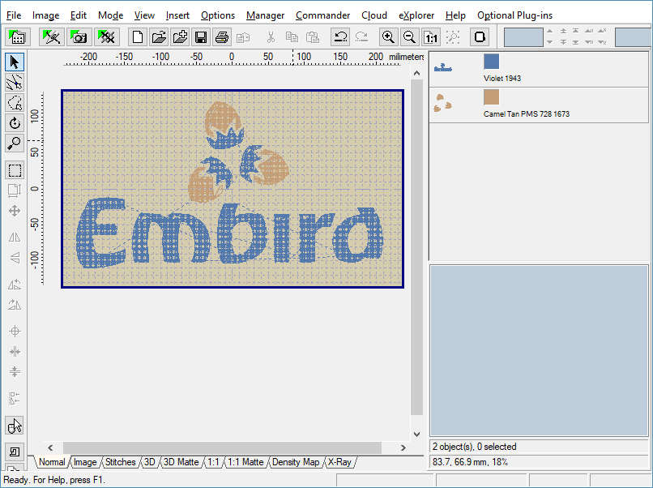Open the Insert menu
This screenshot has width=653, height=488.
(x=177, y=15)
